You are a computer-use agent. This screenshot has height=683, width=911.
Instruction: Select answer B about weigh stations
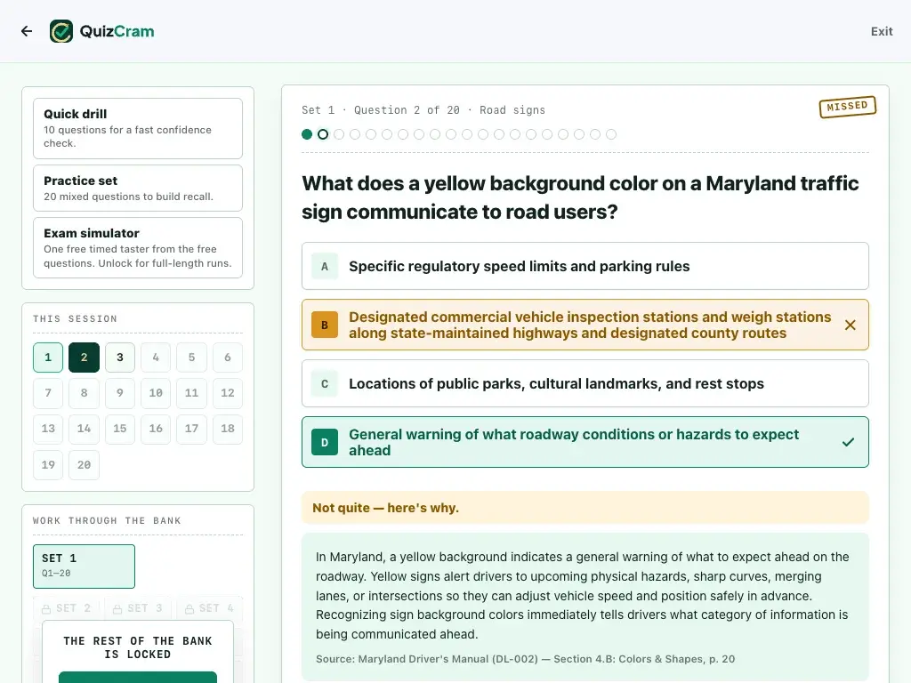585,325
